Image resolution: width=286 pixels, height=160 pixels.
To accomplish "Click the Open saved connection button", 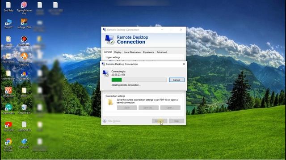I will pyautogui.click(x=170, y=108).
